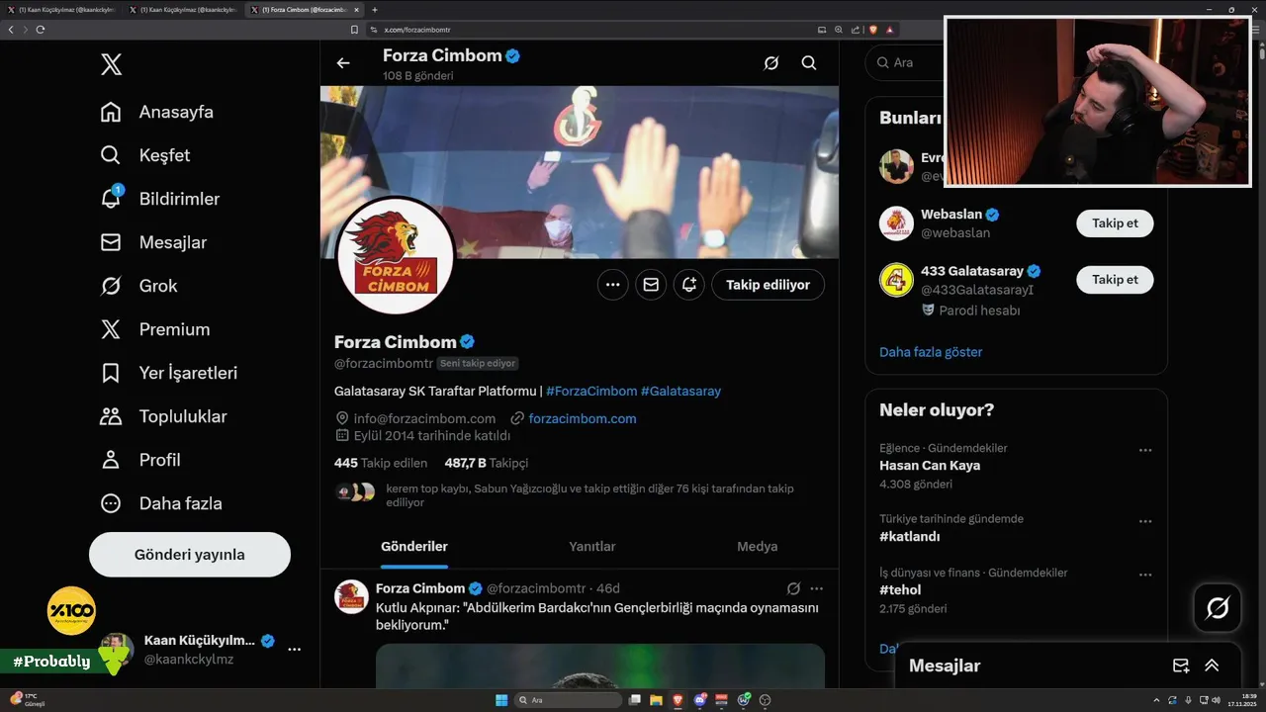Viewport: 1266px width, 712px height.
Task: Open Topluluklar communities
Action: [163, 416]
